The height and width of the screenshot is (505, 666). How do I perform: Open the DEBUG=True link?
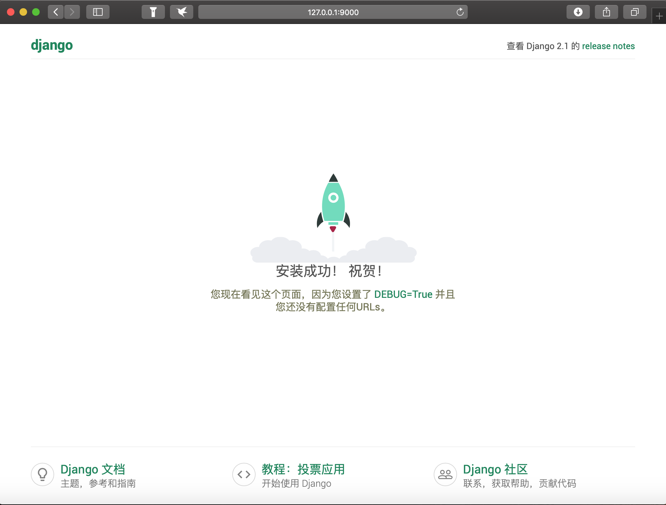403,294
